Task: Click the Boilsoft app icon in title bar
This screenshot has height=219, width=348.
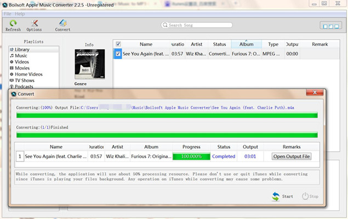Action: (5, 5)
